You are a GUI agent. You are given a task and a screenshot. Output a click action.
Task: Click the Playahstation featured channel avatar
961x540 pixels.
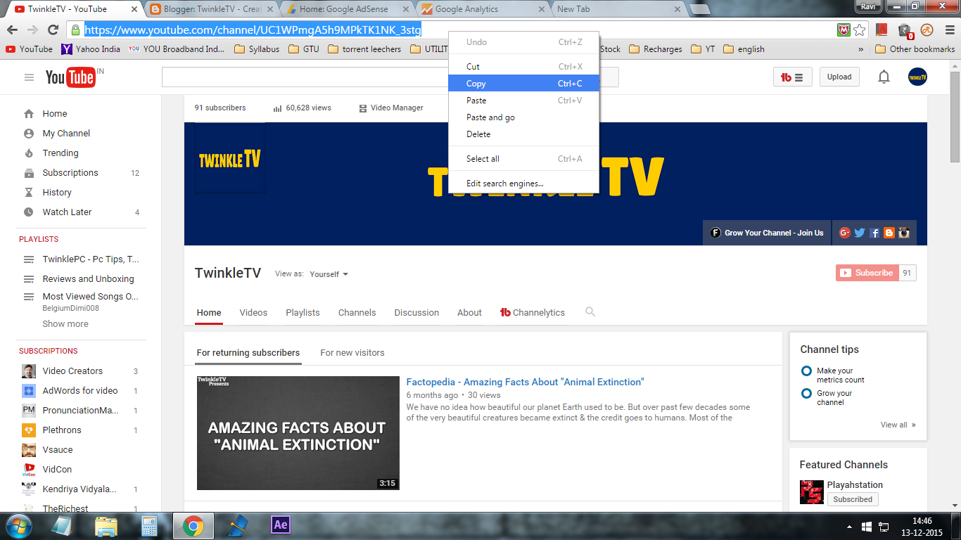pos(811,492)
